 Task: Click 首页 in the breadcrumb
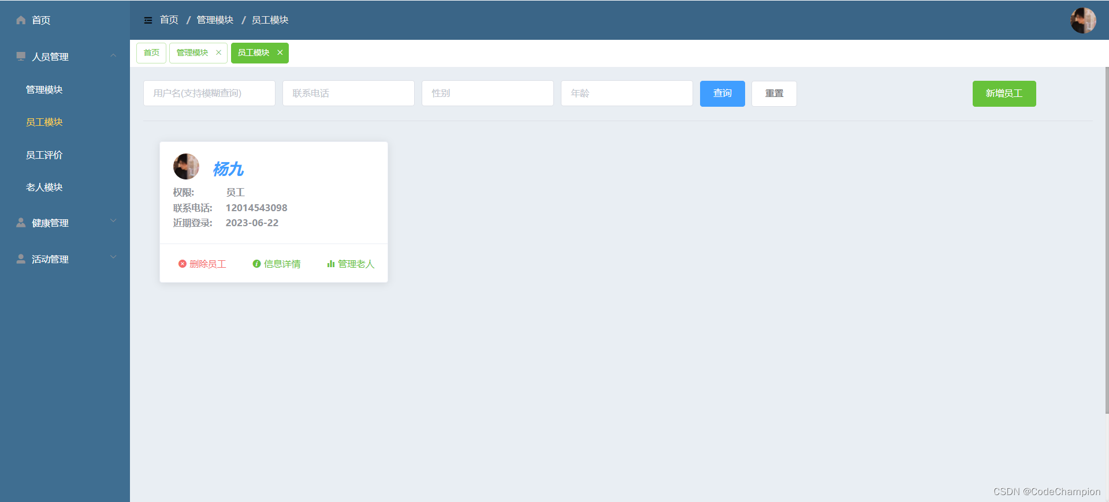169,20
